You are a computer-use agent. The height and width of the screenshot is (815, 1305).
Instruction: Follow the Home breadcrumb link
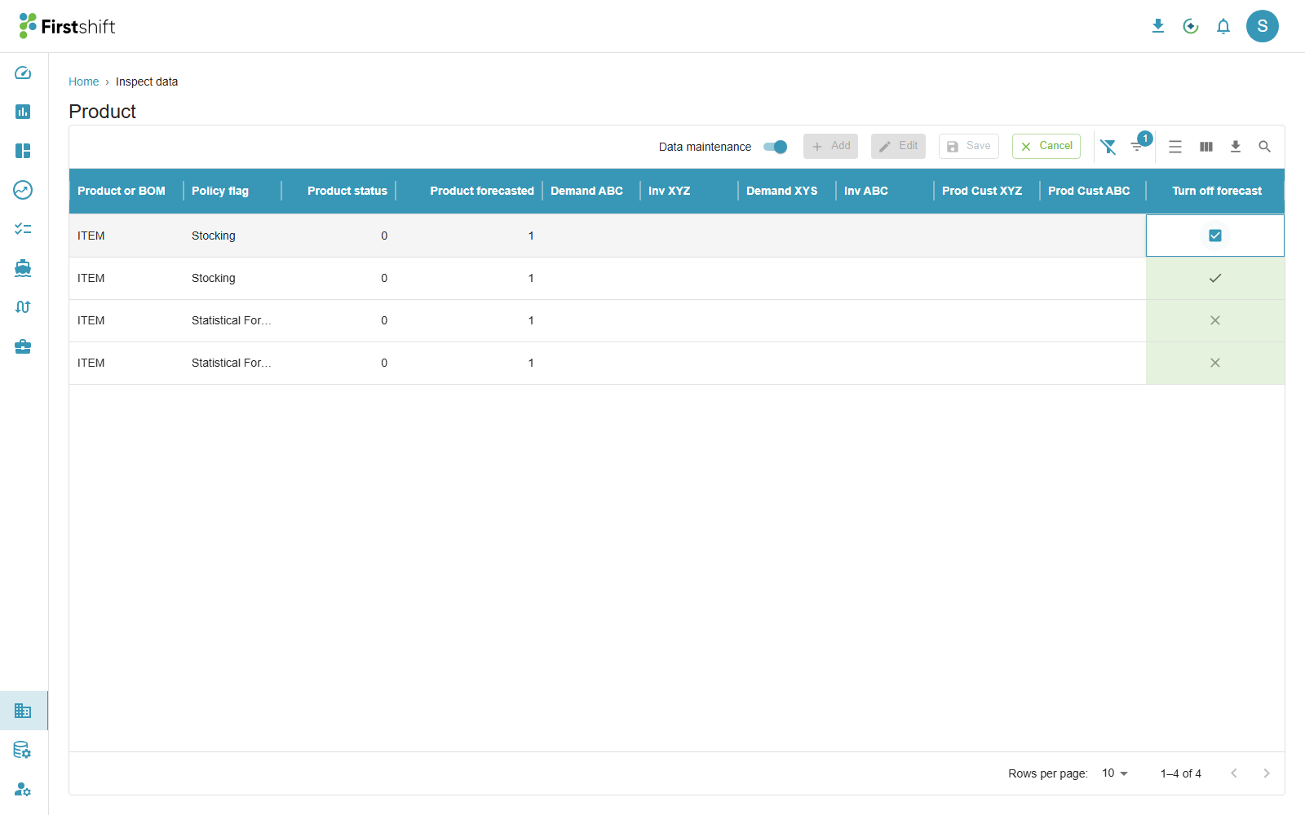[83, 81]
